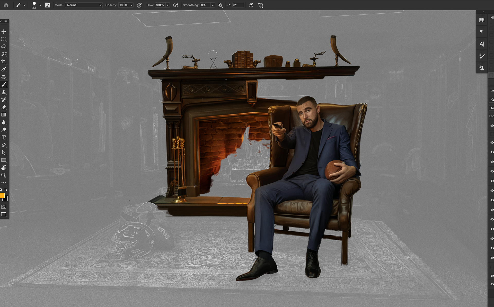Select the Zoom magnifier tool
The width and height of the screenshot is (494, 307).
click(4, 175)
